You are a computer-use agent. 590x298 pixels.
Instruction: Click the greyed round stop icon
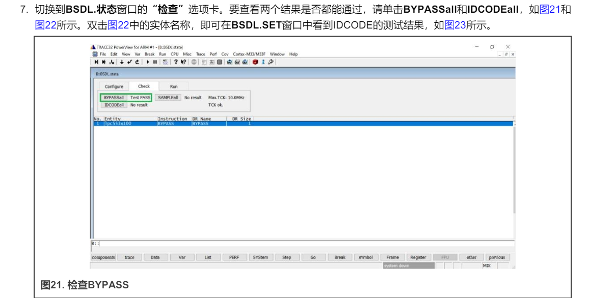(x=194, y=62)
